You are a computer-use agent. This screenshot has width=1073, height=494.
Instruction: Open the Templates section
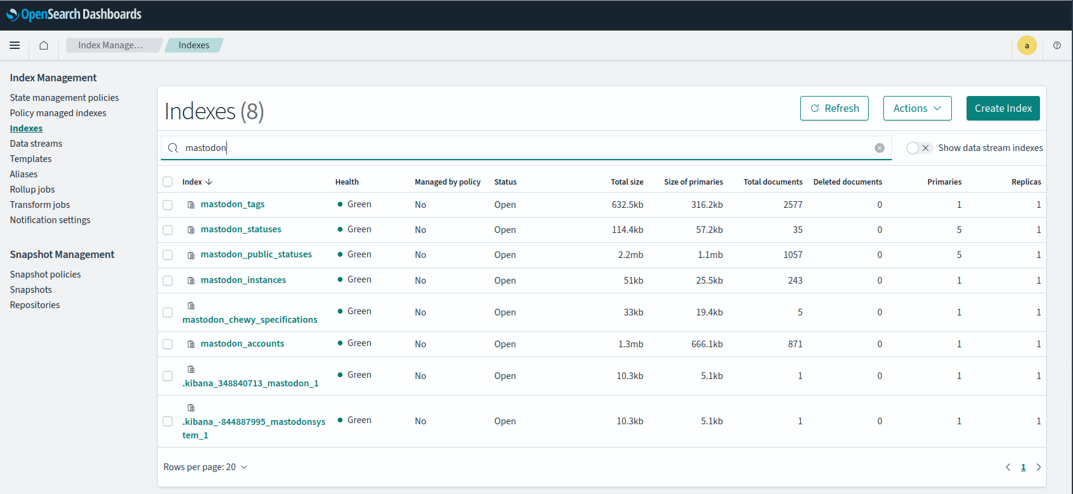31,159
